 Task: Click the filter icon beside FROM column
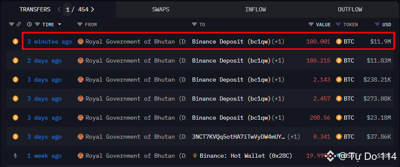80,25
